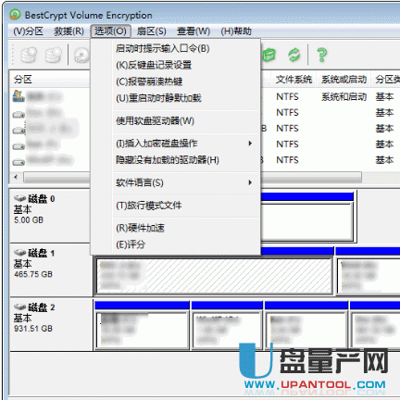Select the second partition block on 磁盘 2
The image size is (400, 400).
point(227,330)
